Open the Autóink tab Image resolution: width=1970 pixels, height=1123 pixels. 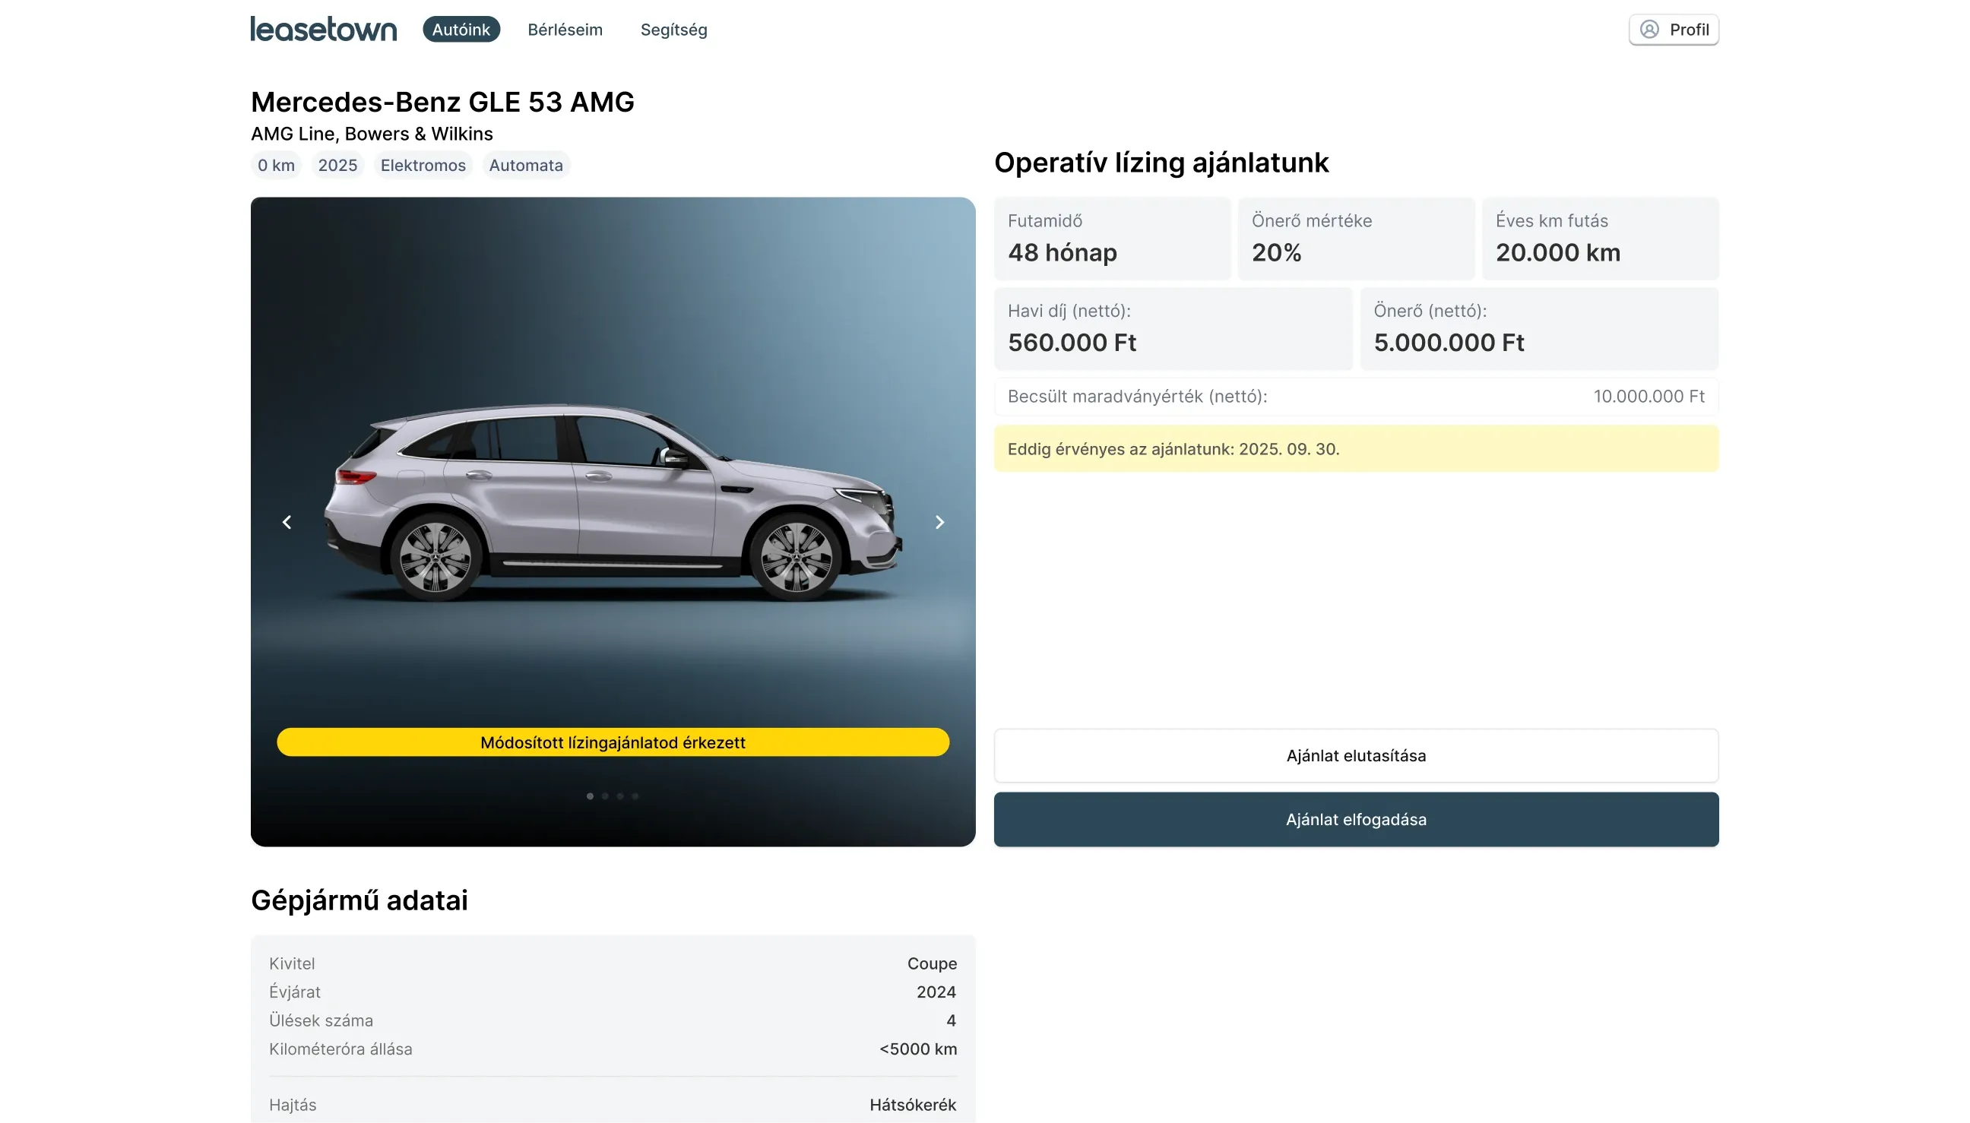461,30
